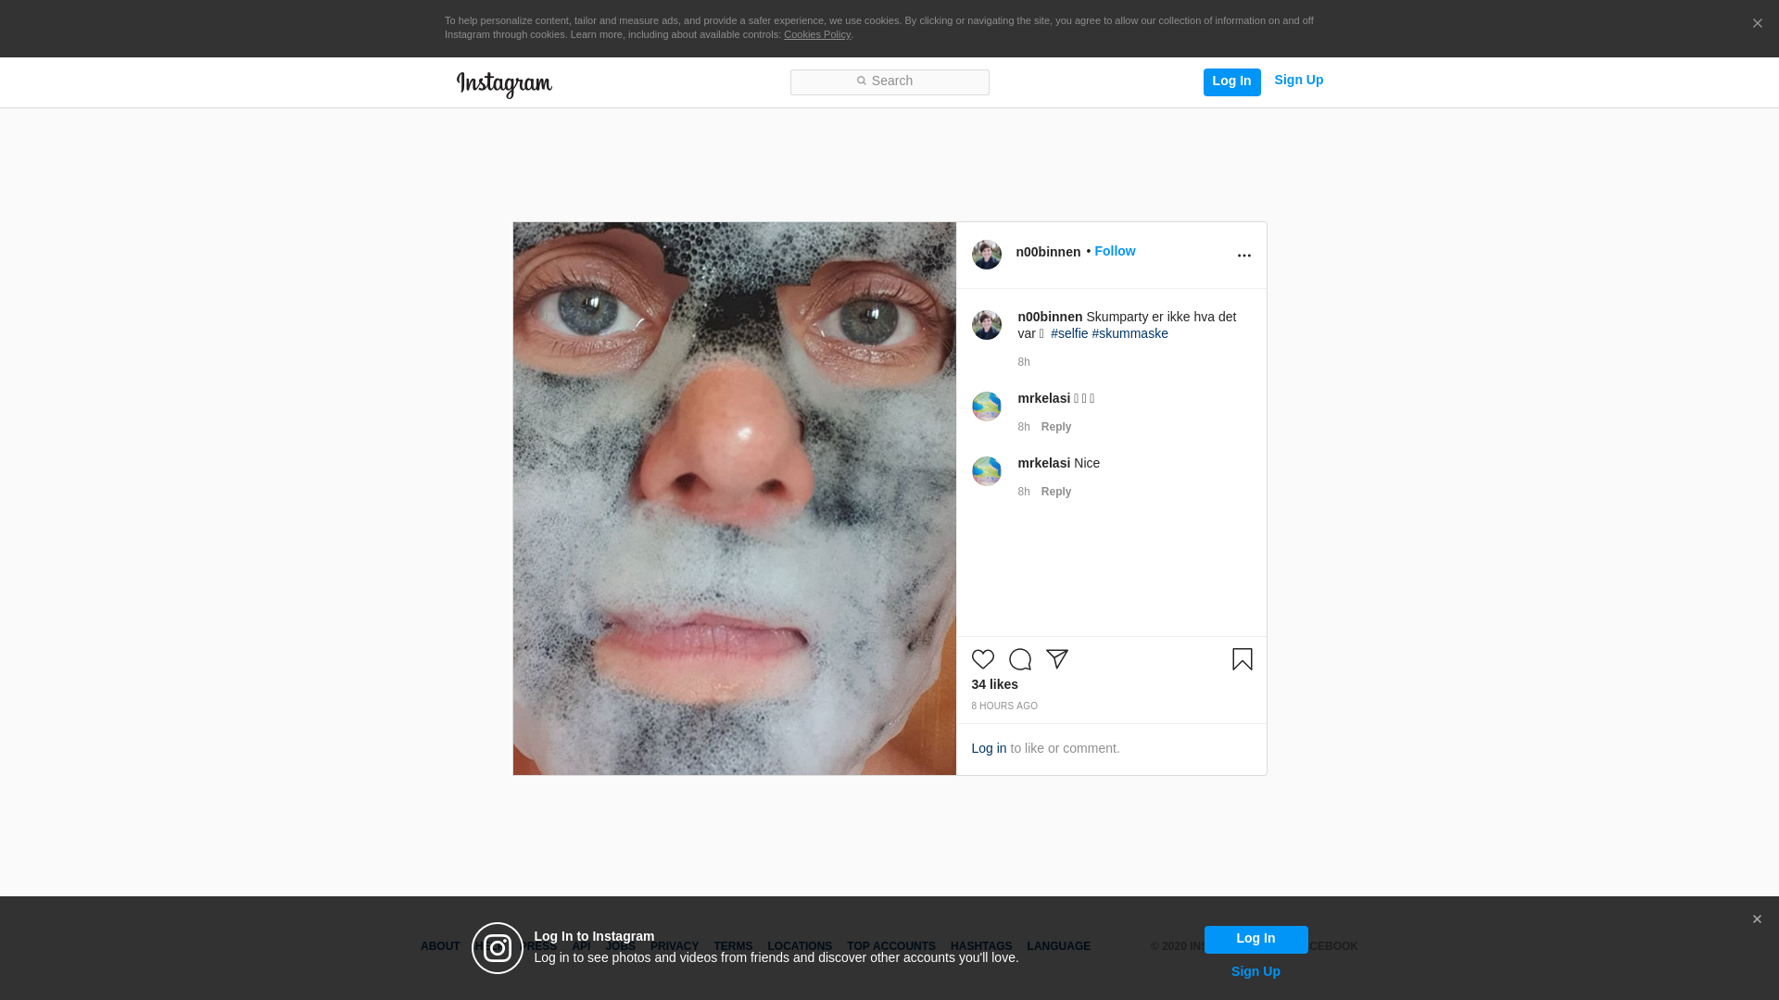Click mrkelasi username on Nice comment
Image resolution: width=1779 pixels, height=1000 pixels.
[x=1043, y=463]
